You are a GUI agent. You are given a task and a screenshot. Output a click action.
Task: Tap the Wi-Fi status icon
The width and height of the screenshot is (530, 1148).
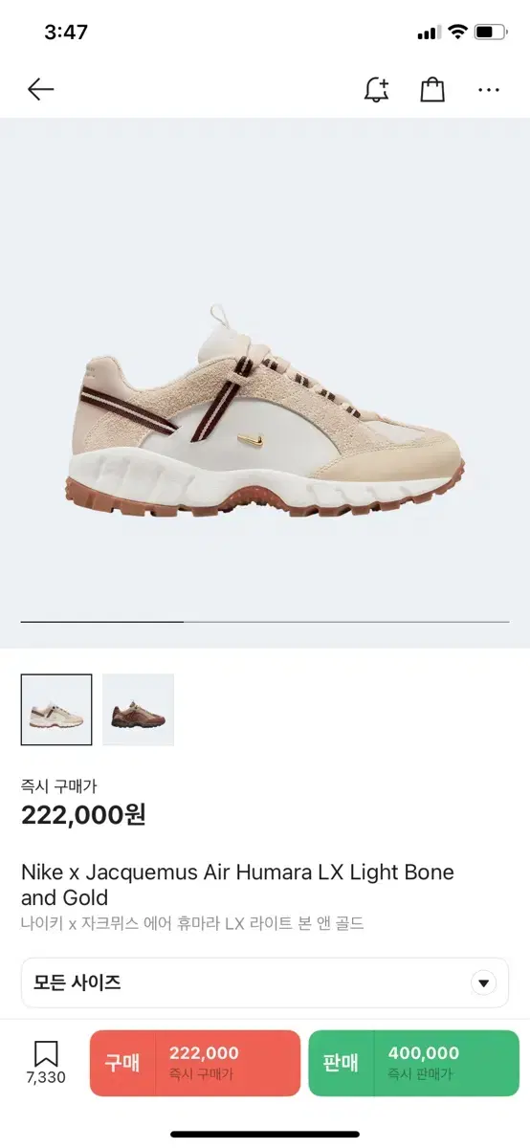pos(457,32)
